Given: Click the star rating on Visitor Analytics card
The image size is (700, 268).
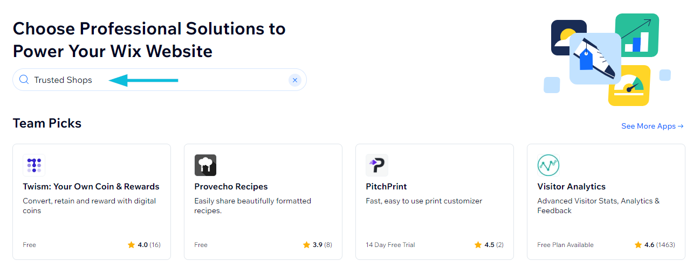Looking at the screenshot, I should pos(655,245).
